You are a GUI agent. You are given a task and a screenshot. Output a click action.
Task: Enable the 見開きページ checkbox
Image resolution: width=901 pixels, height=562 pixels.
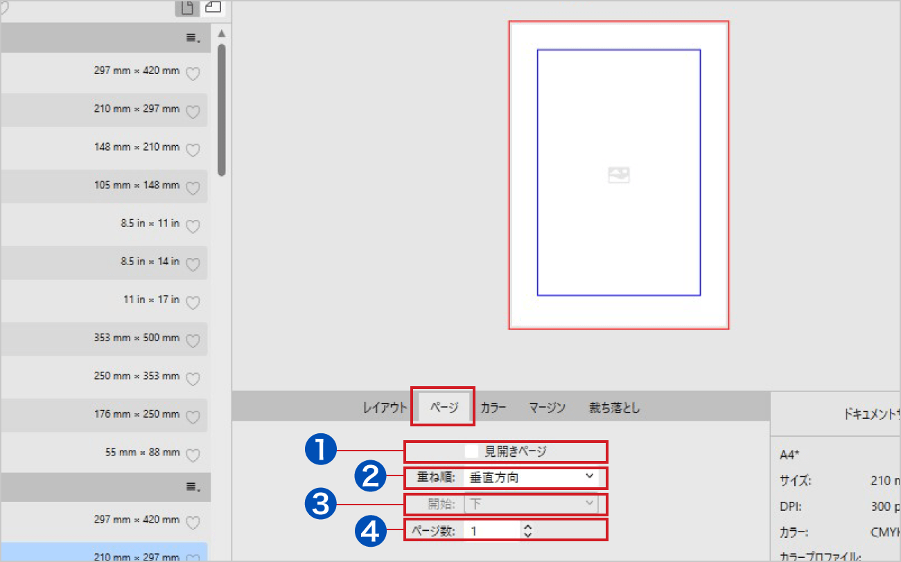click(x=471, y=451)
